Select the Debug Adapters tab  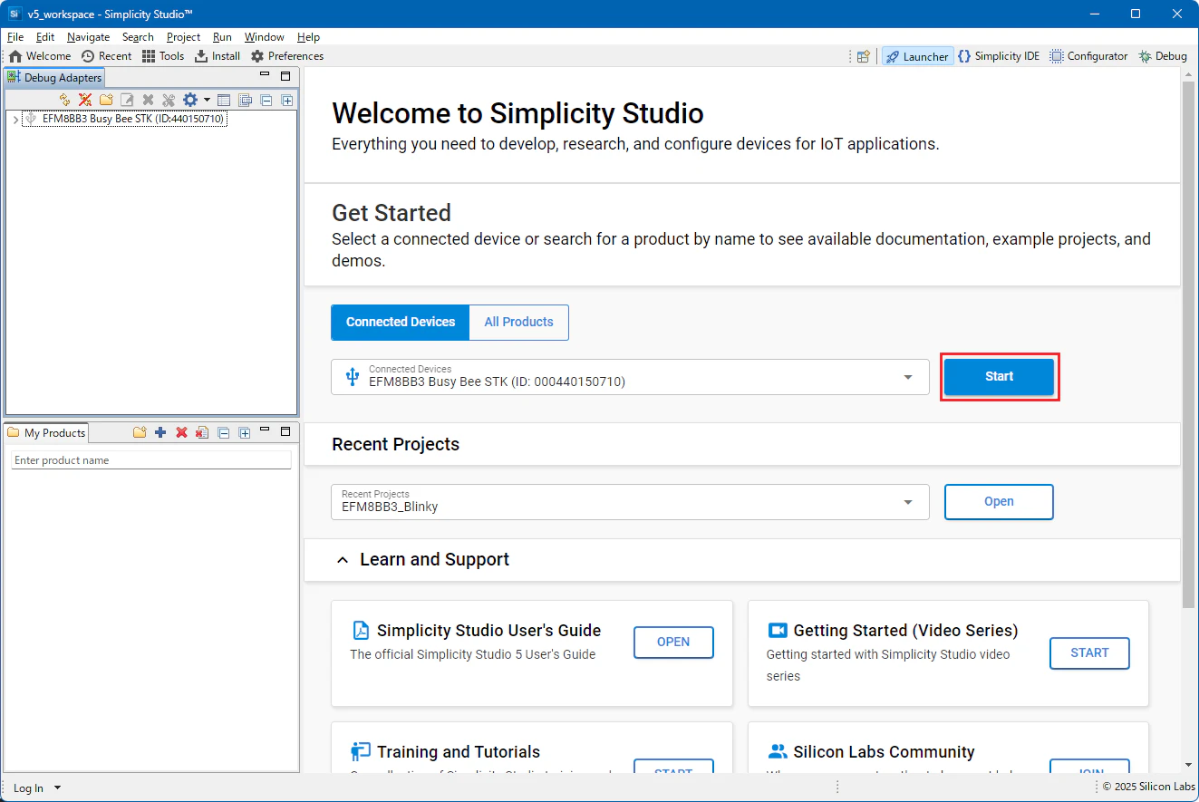tap(54, 78)
